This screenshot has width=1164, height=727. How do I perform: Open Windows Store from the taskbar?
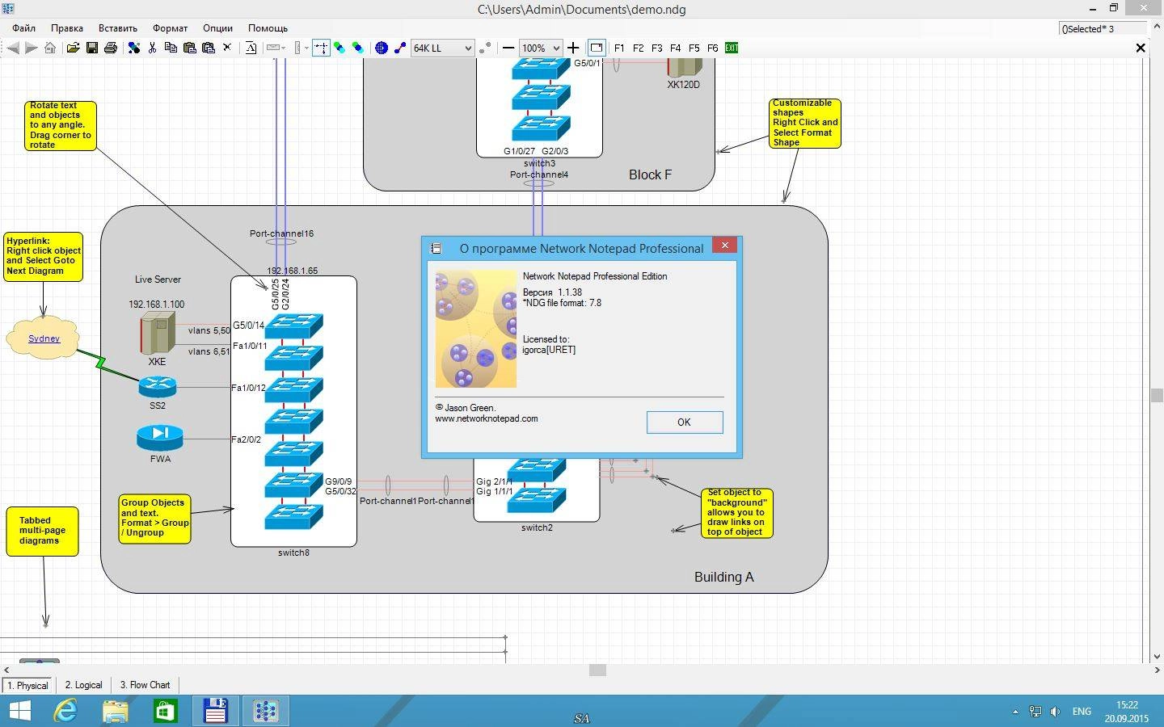165,711
